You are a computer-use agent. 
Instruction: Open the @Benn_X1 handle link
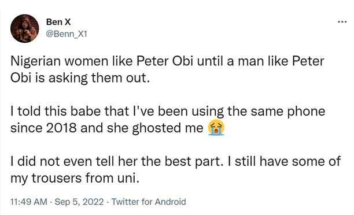(67, 34)
